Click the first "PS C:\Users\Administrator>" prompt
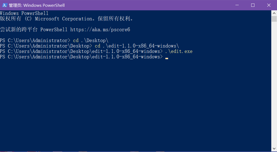 pyautogui.click(x=35, y=40)
